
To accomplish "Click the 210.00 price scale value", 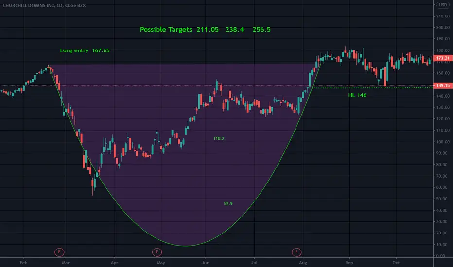I will (443, 16).
